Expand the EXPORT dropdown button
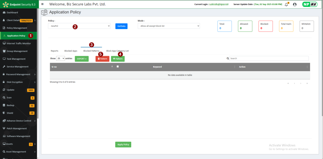323x159 pixels. point(82,59)
